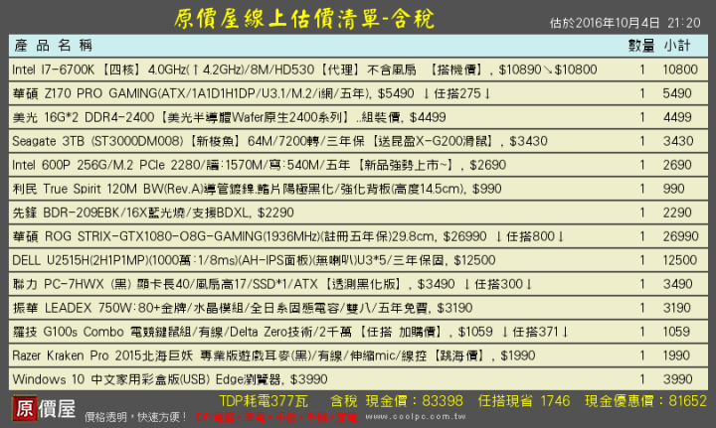Click the TDP耗電377瓦 power consumption text

[x=264, y=401]
